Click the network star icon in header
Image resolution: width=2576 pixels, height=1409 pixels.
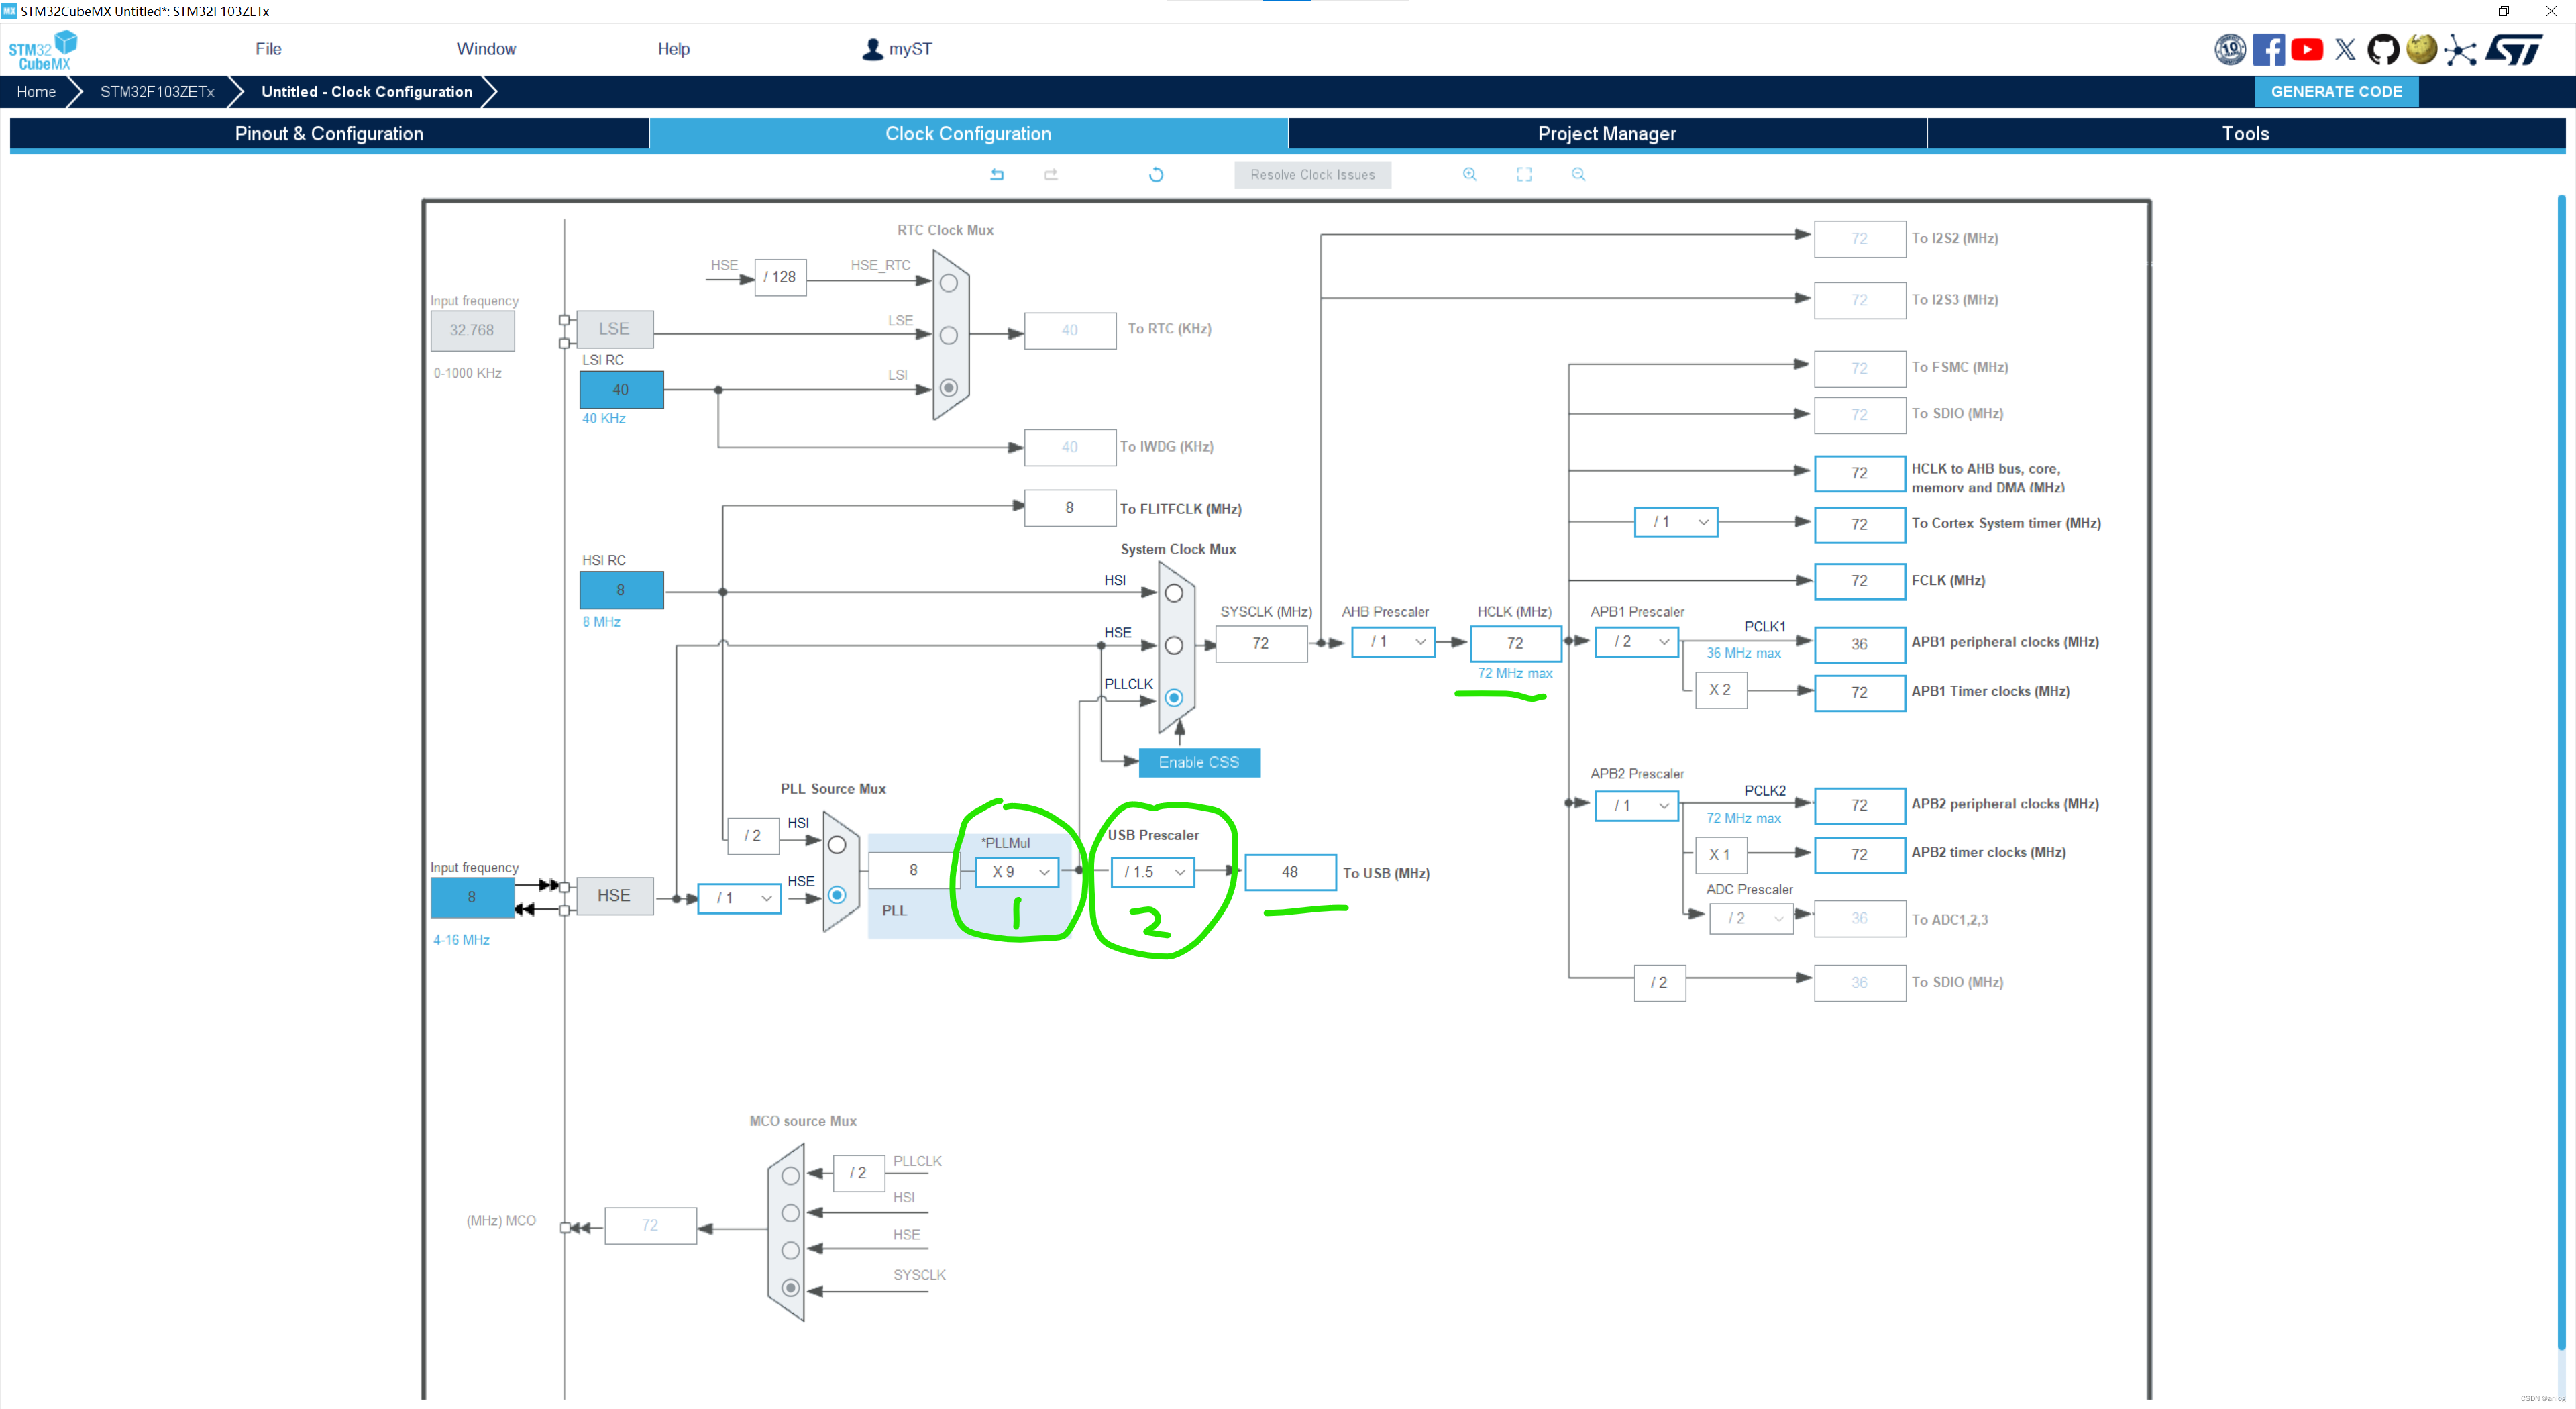tap(2460, 49)
